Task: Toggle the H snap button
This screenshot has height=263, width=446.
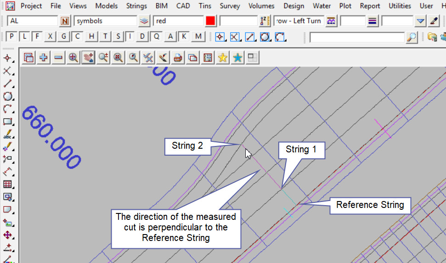Action: click(91, 37)
